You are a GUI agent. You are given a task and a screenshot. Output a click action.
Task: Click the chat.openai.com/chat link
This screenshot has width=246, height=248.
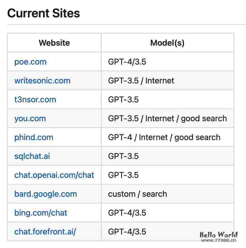54,175
